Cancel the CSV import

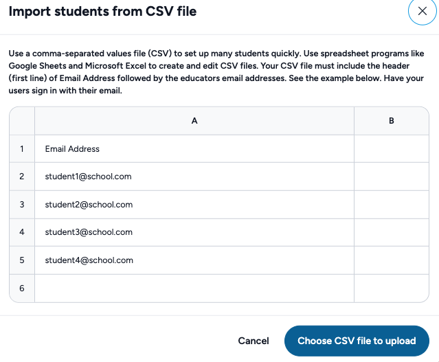click(254, 341)
